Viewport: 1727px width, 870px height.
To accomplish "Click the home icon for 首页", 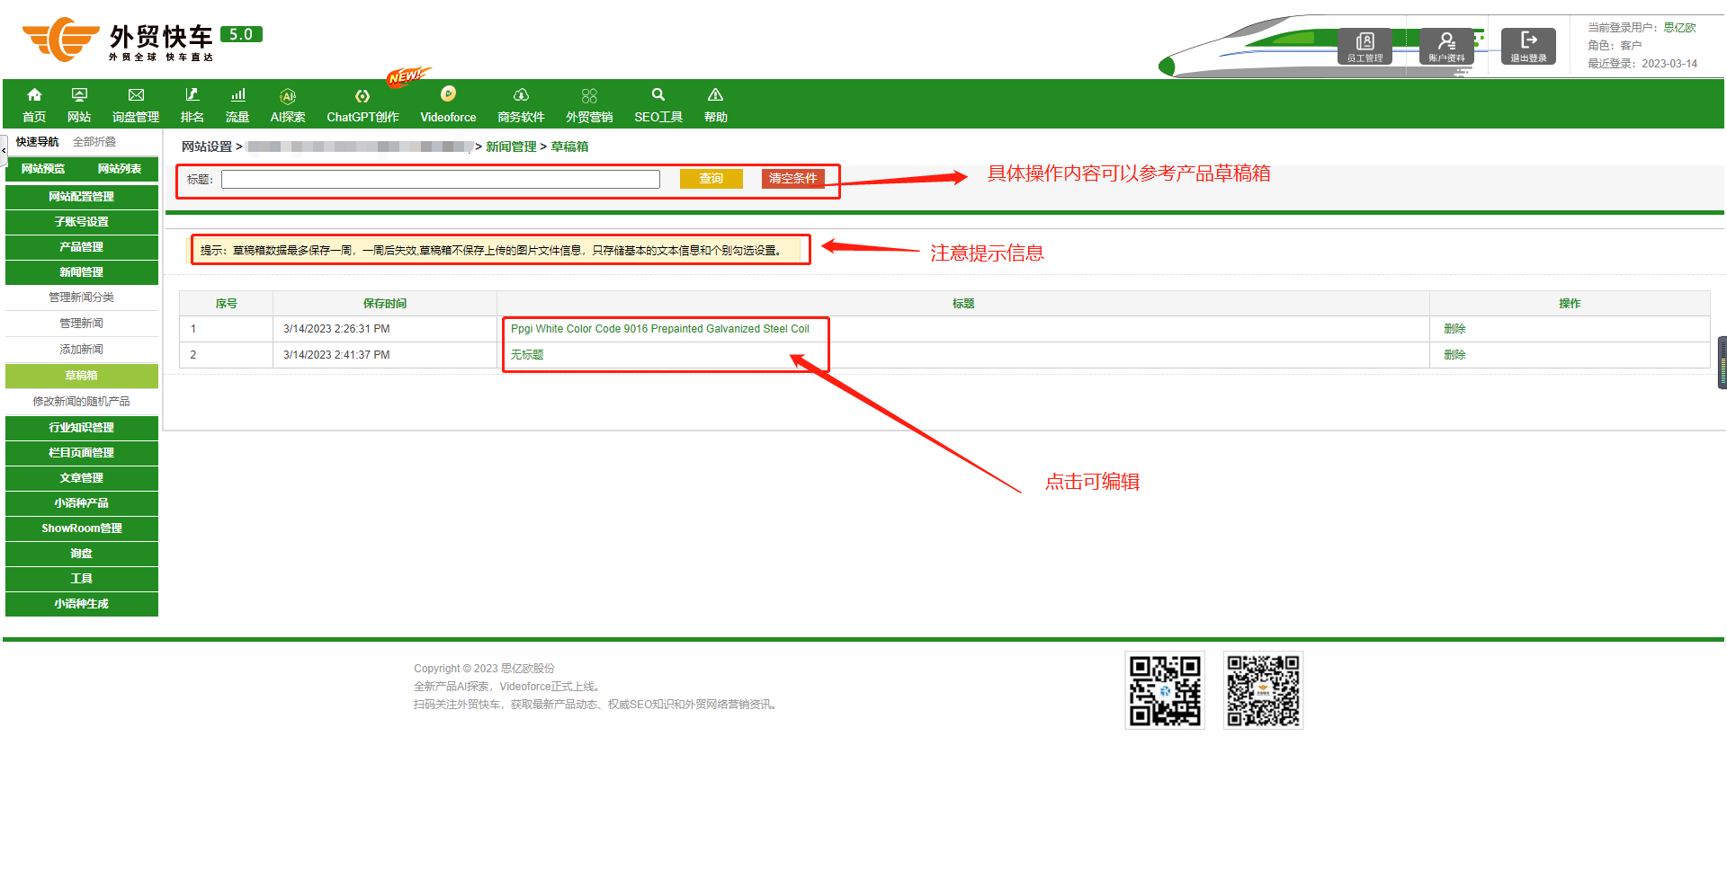I will [x=34, y=94].
